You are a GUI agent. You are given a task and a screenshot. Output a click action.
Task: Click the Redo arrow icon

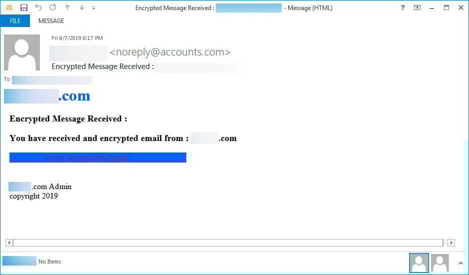(x=52, y=7)
